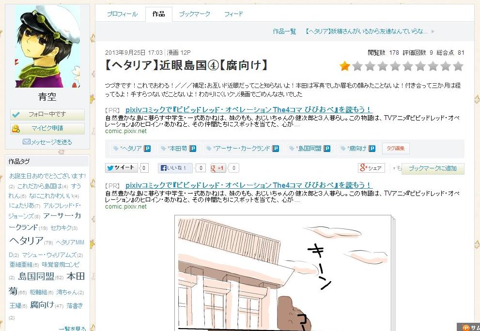The height and width of the screenshot is (331, 480).
Task: Open encyclopedia icon beside 島国同盟 tag
Action: point(327,149)
